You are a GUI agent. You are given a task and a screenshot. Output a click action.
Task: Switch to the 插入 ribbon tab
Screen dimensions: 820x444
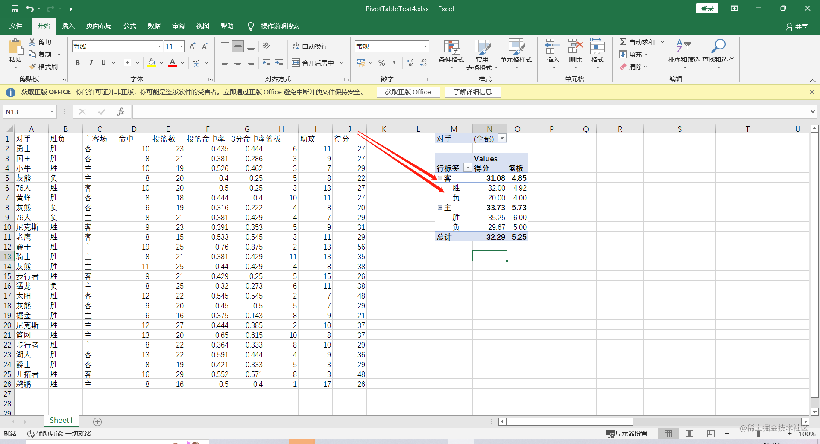67,26
